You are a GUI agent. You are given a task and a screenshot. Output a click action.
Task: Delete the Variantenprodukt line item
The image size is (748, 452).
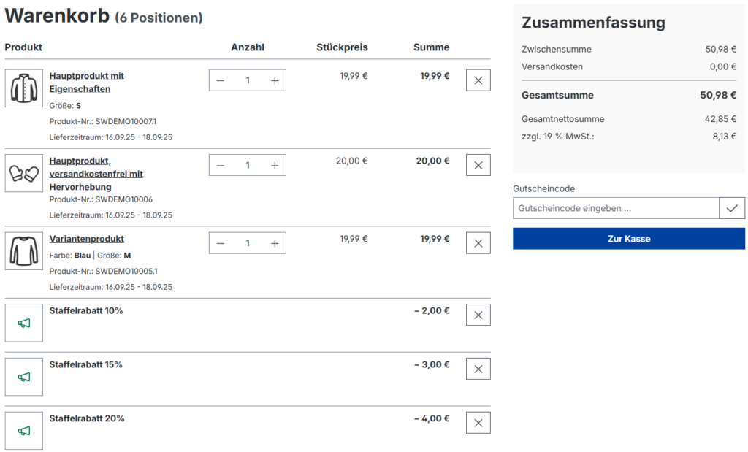(478, 243)
